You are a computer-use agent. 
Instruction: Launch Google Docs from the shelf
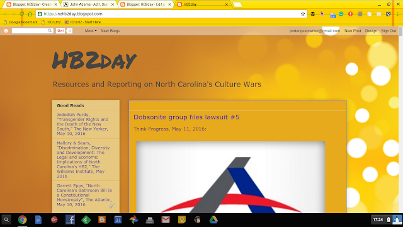38,220
